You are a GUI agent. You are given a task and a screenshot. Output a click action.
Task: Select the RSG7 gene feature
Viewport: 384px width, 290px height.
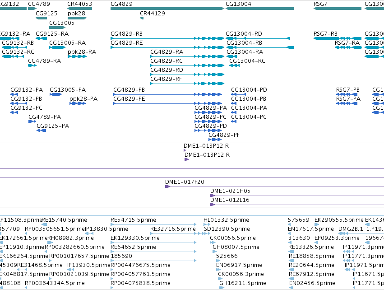[338, 9]
